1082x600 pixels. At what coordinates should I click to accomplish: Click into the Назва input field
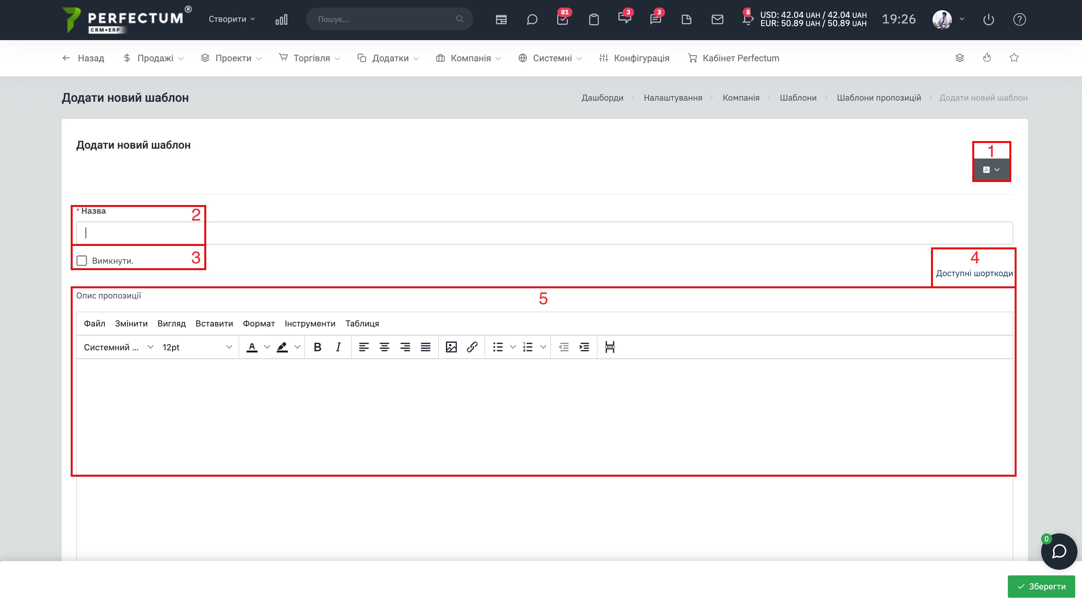[x=544, y=233]
